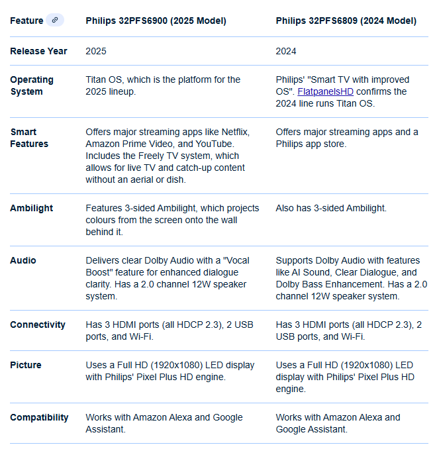439x451 pixels.
Task: Click the 2025 release year cell
Action: click(96, 51)
